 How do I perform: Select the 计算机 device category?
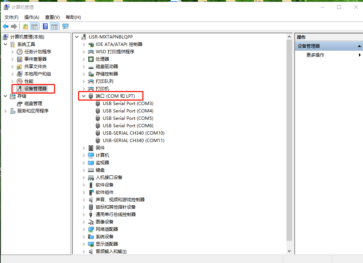click(102, 155)
